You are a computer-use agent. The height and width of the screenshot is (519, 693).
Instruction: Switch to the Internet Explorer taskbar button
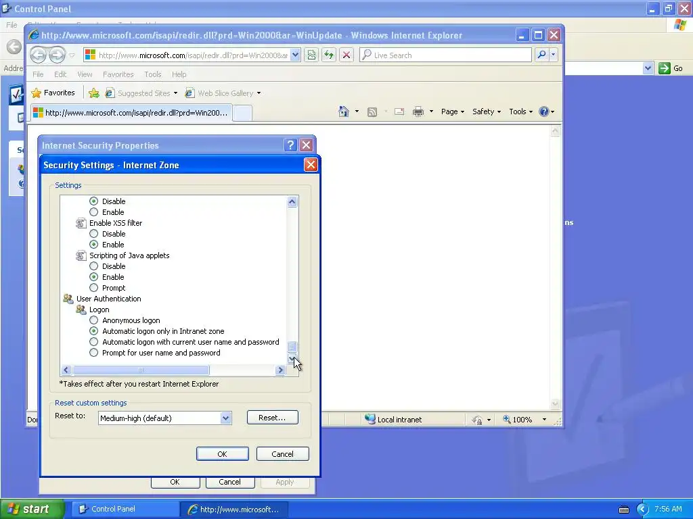(233, 509)
